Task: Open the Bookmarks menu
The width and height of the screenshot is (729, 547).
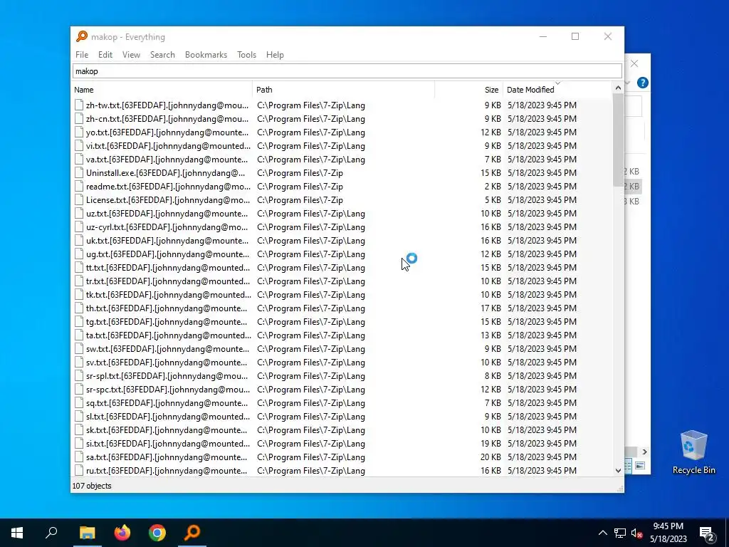Action: point(206,54)
